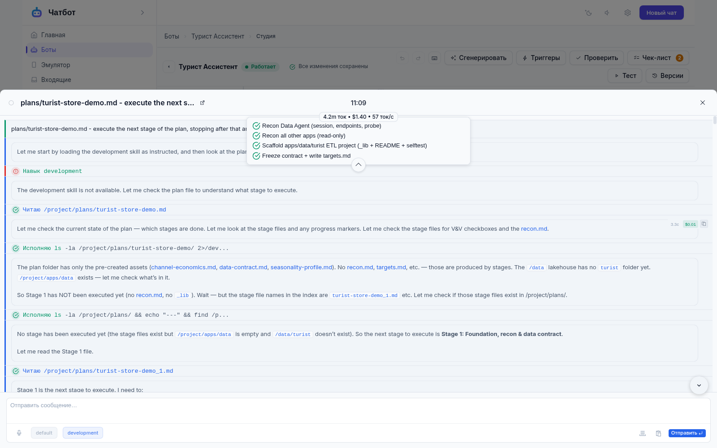Click the red error icon beside Навык development

point(16,171)
